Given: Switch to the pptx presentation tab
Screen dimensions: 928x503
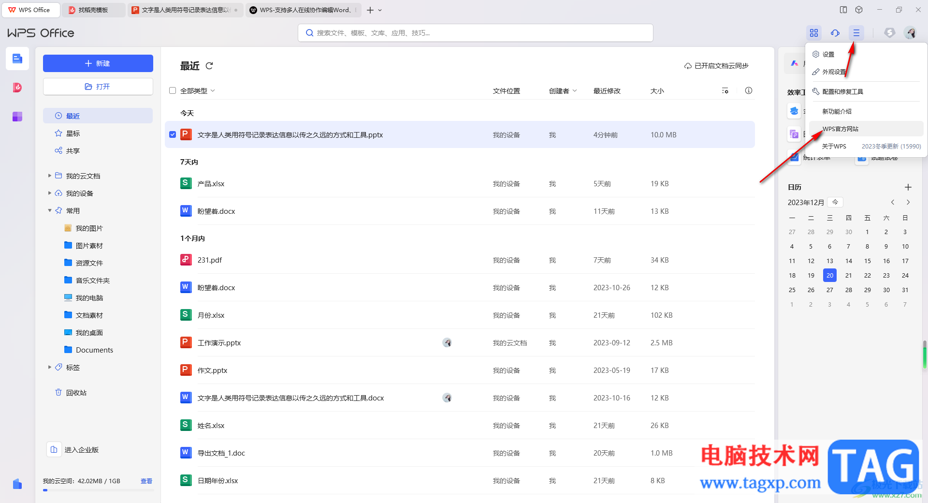Looking at the screenshot, I should 186,10.
